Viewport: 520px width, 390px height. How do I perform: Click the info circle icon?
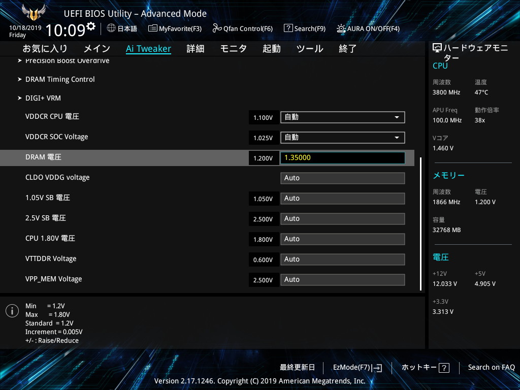[x=12, y=311]
